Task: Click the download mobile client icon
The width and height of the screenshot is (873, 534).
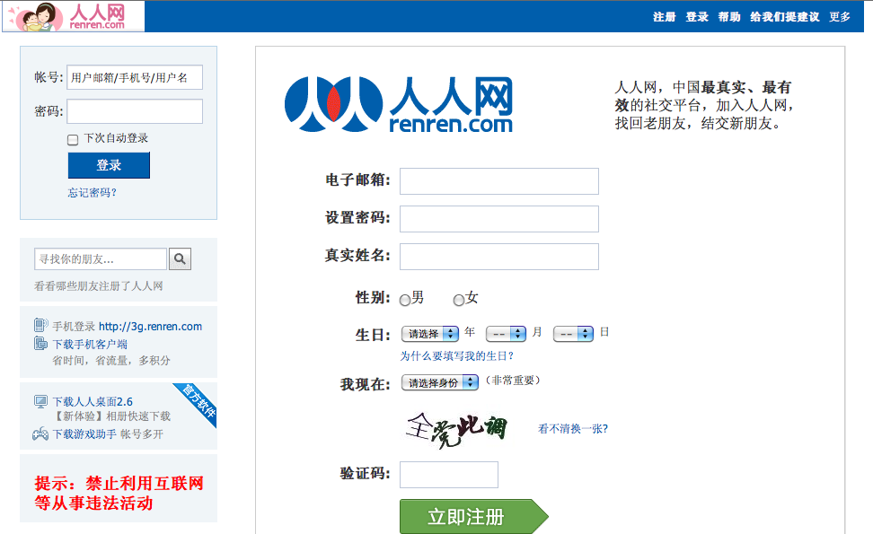Action: (x=40, y=344)
